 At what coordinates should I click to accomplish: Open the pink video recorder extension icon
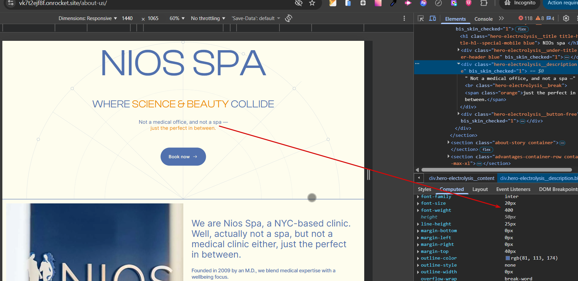tap(408, 3)
